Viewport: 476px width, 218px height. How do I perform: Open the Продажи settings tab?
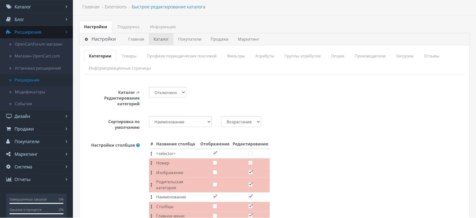[220, 39]
